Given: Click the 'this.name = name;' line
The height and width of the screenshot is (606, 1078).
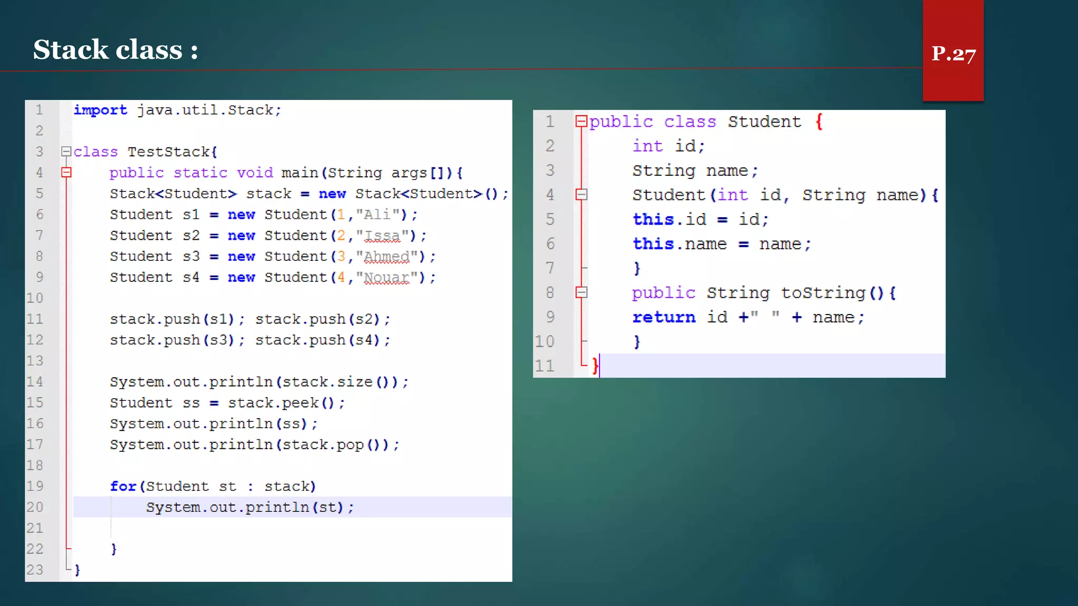Looking at the screenshot, I should (722, 244).
